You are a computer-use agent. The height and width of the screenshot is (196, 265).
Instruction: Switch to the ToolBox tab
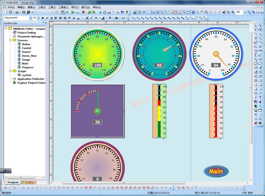tap(28, 182)
